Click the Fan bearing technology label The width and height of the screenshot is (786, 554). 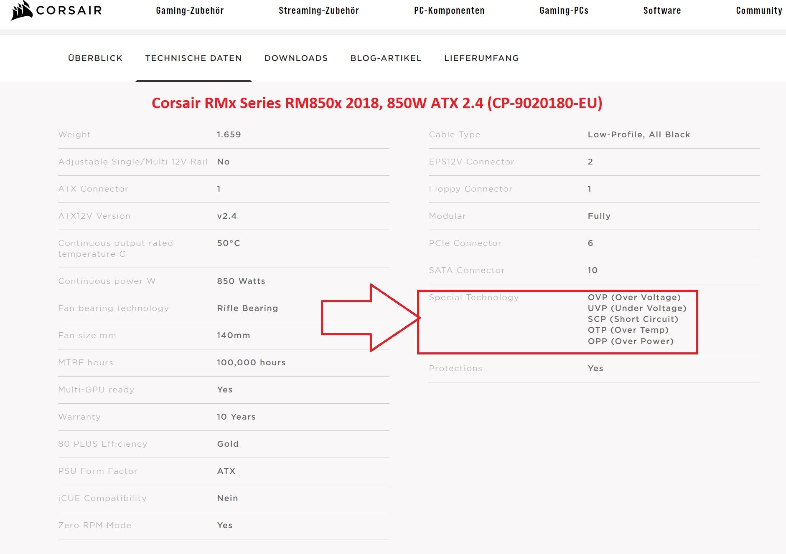(114, 308)
